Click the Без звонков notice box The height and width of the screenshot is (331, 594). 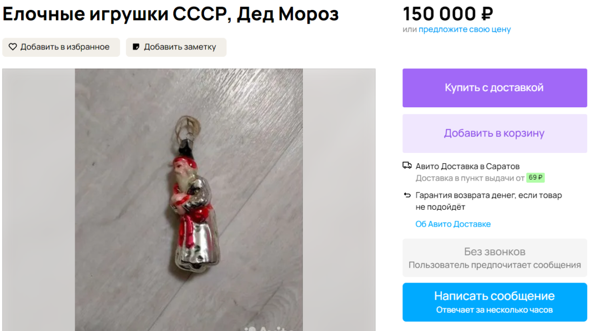tap(495, 258)
